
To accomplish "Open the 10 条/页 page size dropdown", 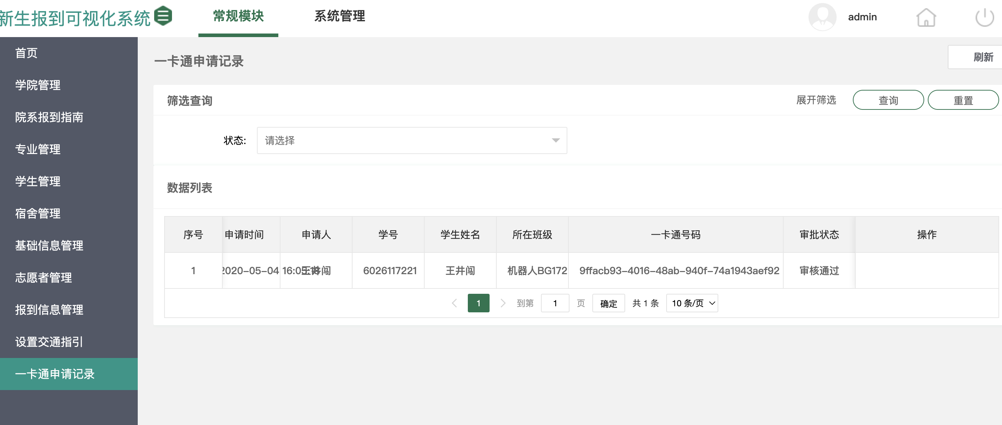I will click(692, 303).
